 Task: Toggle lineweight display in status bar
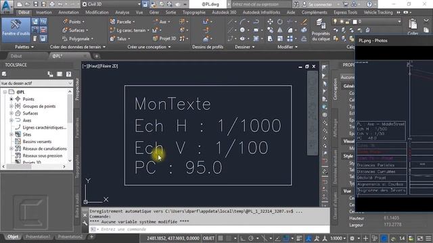tap(299, 238)
